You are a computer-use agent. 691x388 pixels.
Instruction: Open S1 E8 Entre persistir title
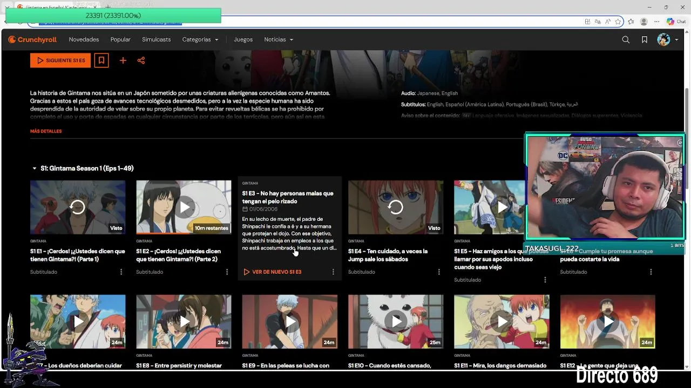click(x=179, y=365)
